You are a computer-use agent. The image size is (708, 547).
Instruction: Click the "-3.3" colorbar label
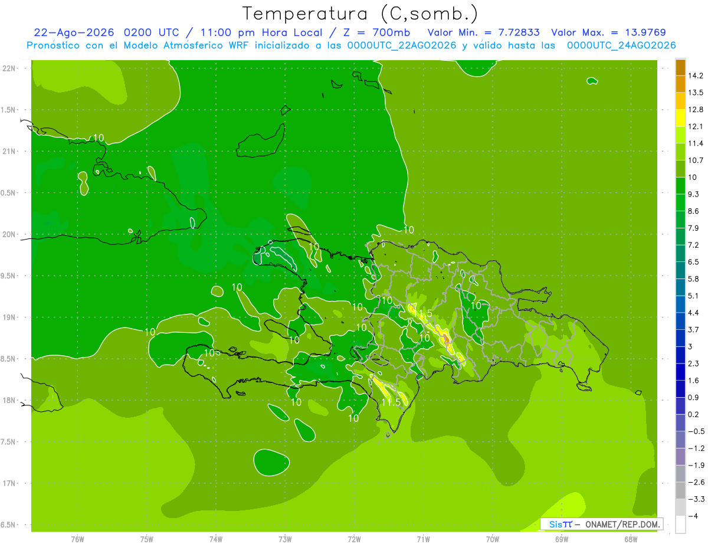[696, 499]
